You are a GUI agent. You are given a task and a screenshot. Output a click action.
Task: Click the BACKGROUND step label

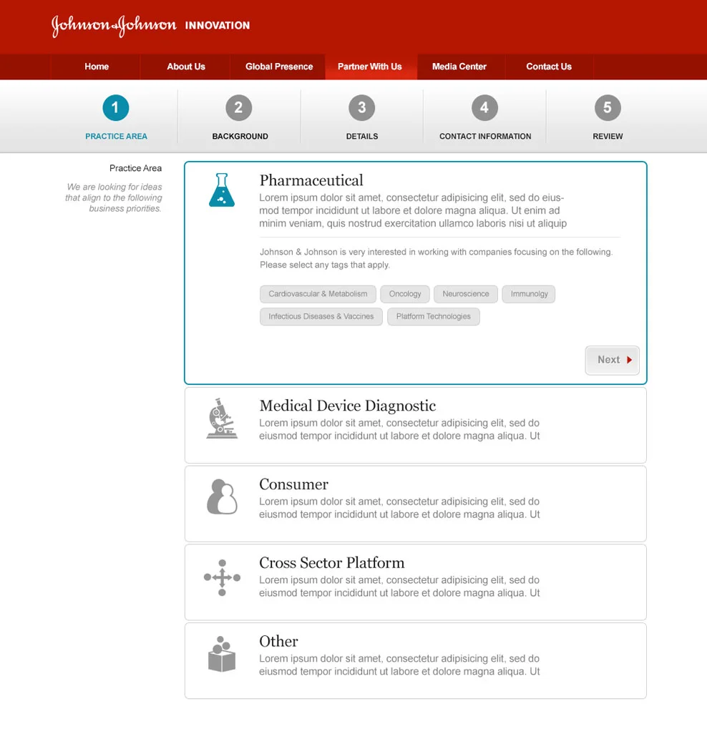(240, 136)
